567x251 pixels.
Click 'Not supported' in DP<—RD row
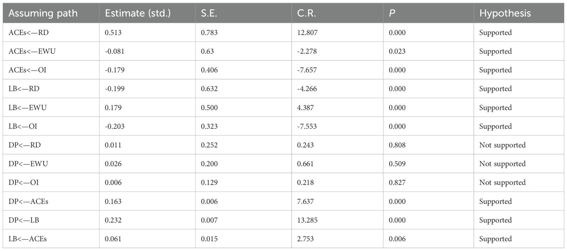[502, 145]
